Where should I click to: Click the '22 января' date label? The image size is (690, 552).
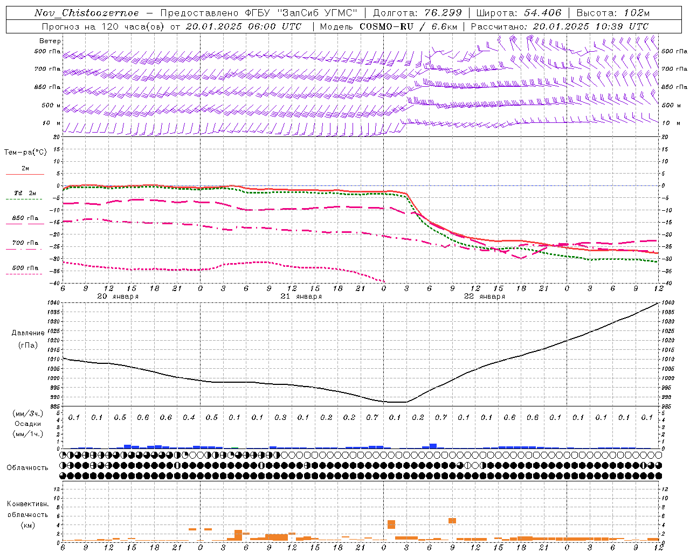click(x=484, y=296)
